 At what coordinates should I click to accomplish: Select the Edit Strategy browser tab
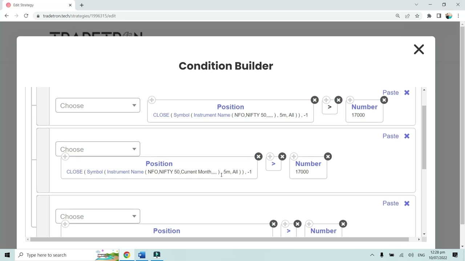[38, 5]
